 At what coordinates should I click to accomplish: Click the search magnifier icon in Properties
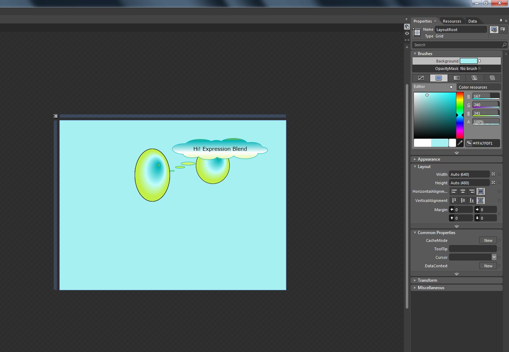point(504,45)
